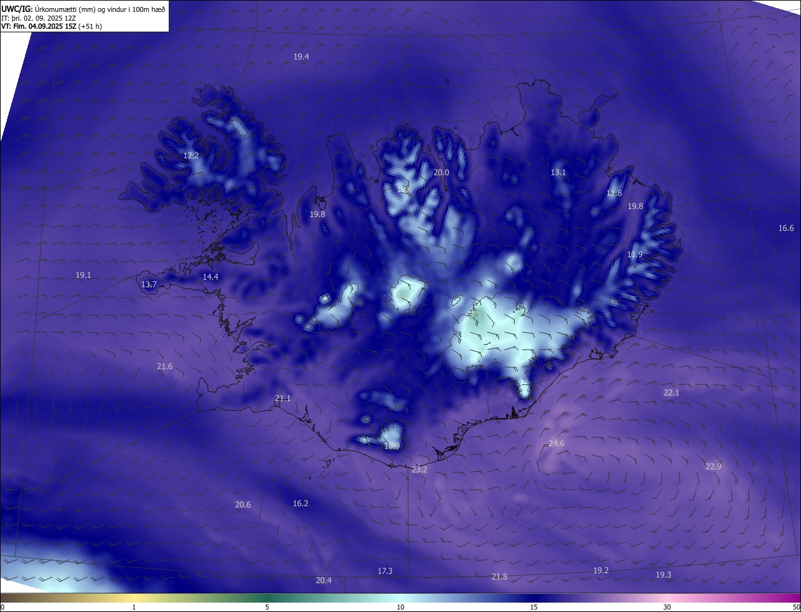
Task: Select the 13.7 map value
Action: [149, 284]
